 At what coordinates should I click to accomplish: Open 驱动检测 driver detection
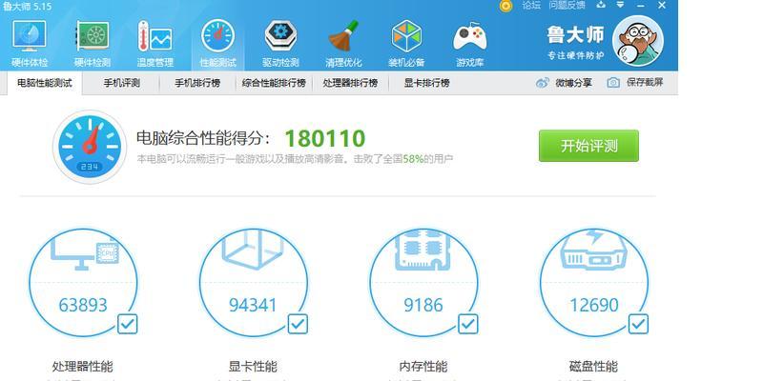click(280, 44)
